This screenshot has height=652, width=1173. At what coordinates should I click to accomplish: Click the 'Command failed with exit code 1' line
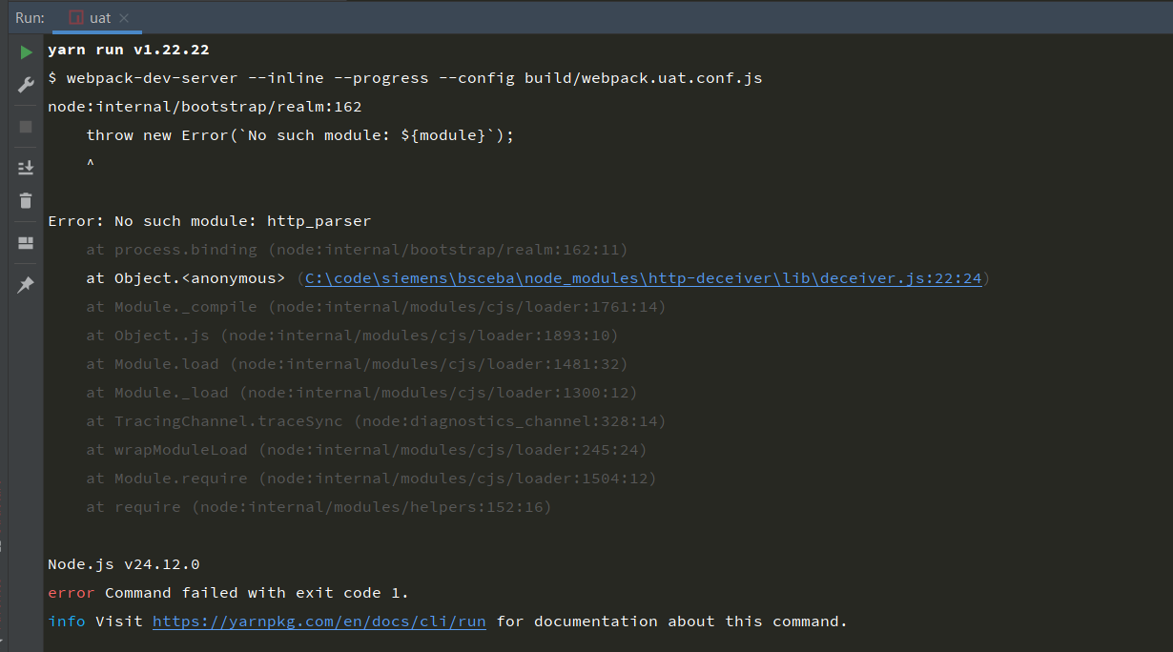pyautogui.click(x=256, y=593)
